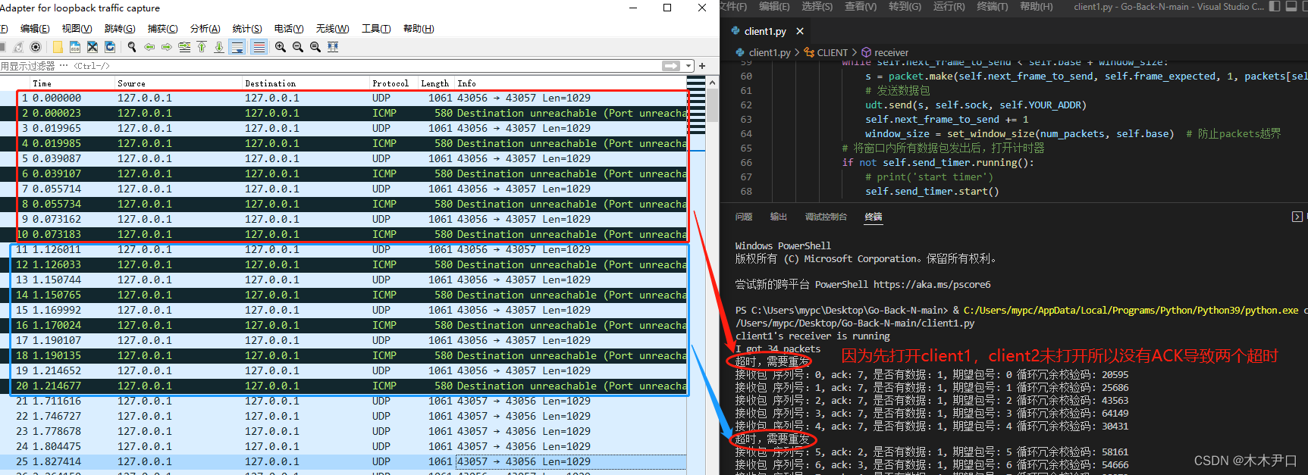Toggle auto-scroll during live capture
This screenshot has width=1308, height=475.
(x=237, y=47)
